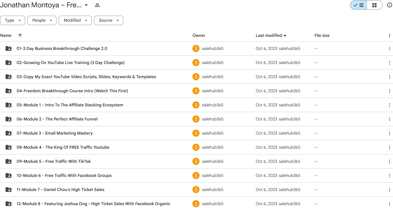393x208 pixels.
Task: Open the People filter dropdown
Action: click(42, 20)
